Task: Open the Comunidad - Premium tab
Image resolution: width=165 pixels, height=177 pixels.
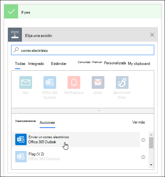Action: [x=90, y=62]
